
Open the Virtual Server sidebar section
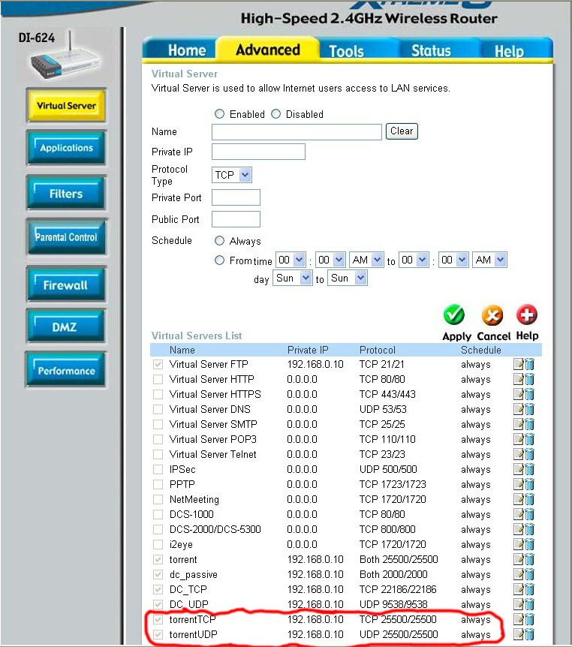pos(66,105)
